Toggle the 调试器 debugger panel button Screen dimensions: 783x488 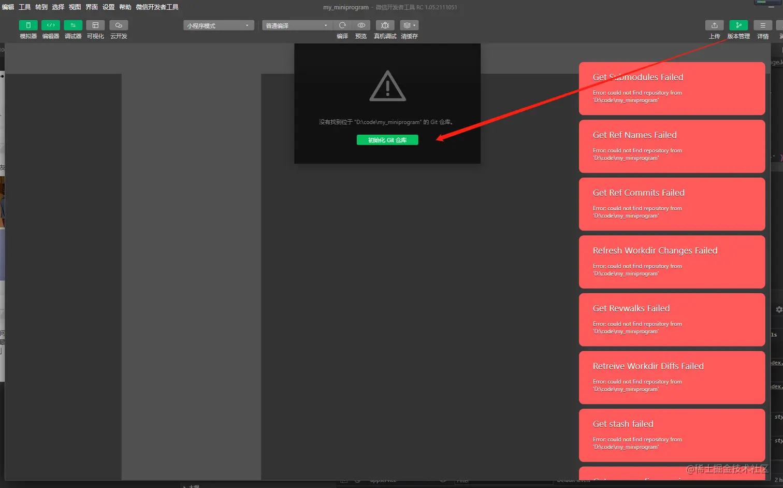click(x=73, y=25)
